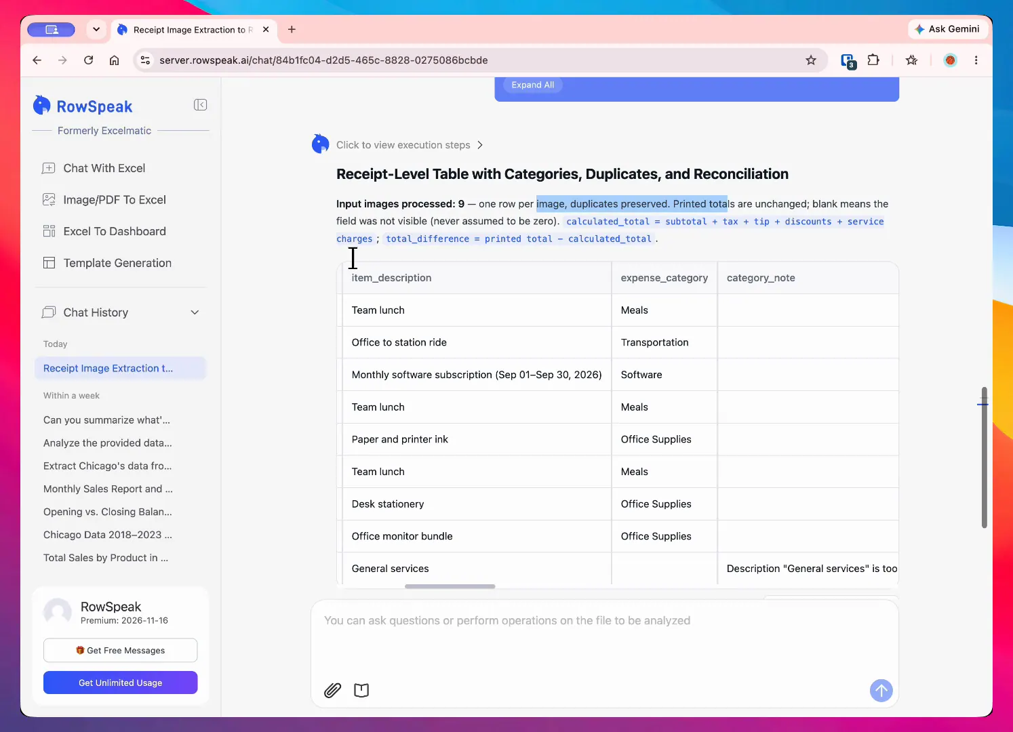Select the Transportation category cell
The height and width of the screenshot is (732, 1013).
(x=664, y=342)
